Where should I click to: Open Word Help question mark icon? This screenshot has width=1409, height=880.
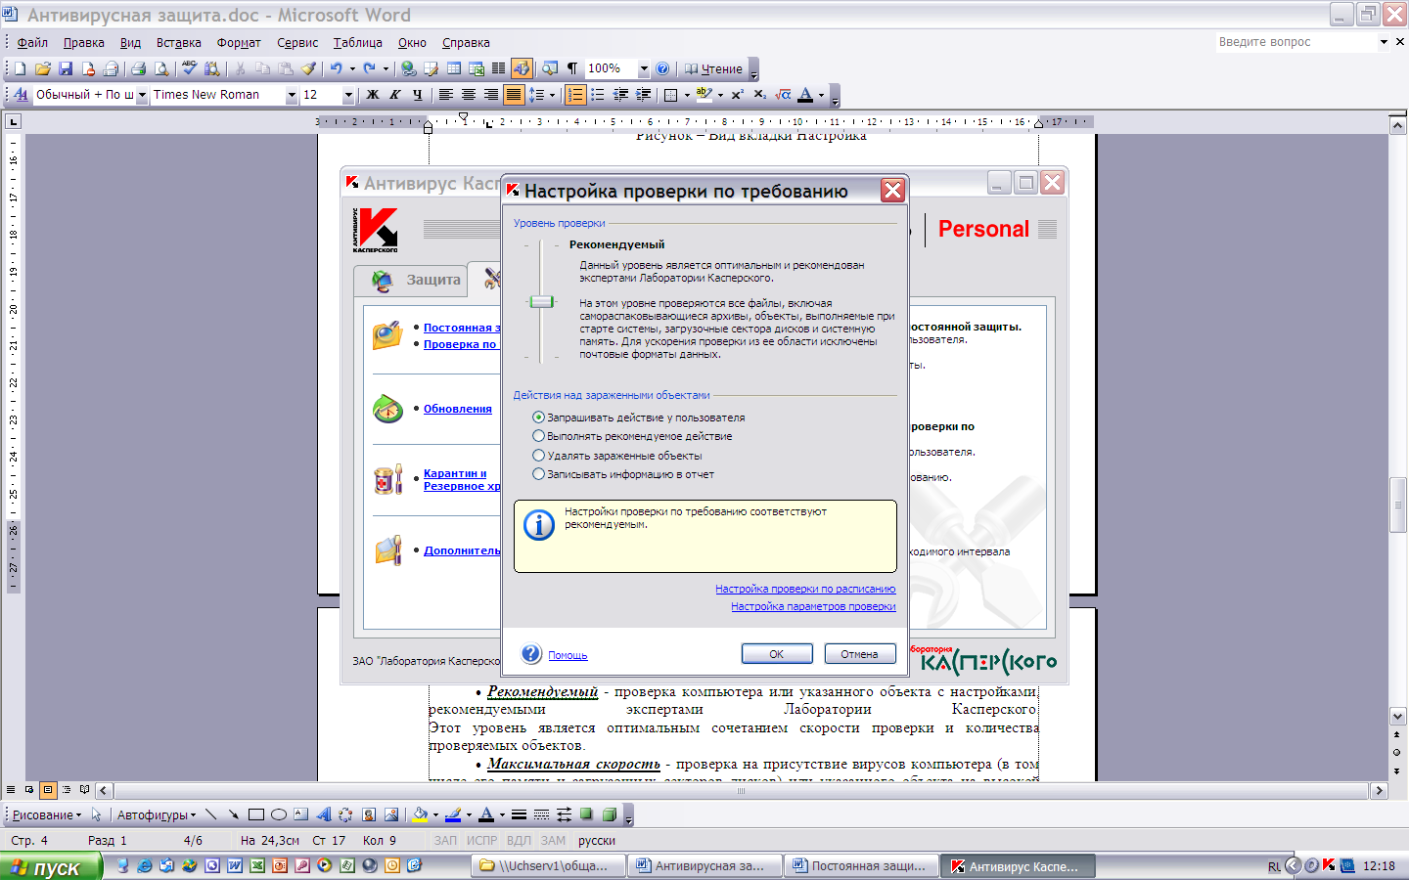click(x=662, y=68)
